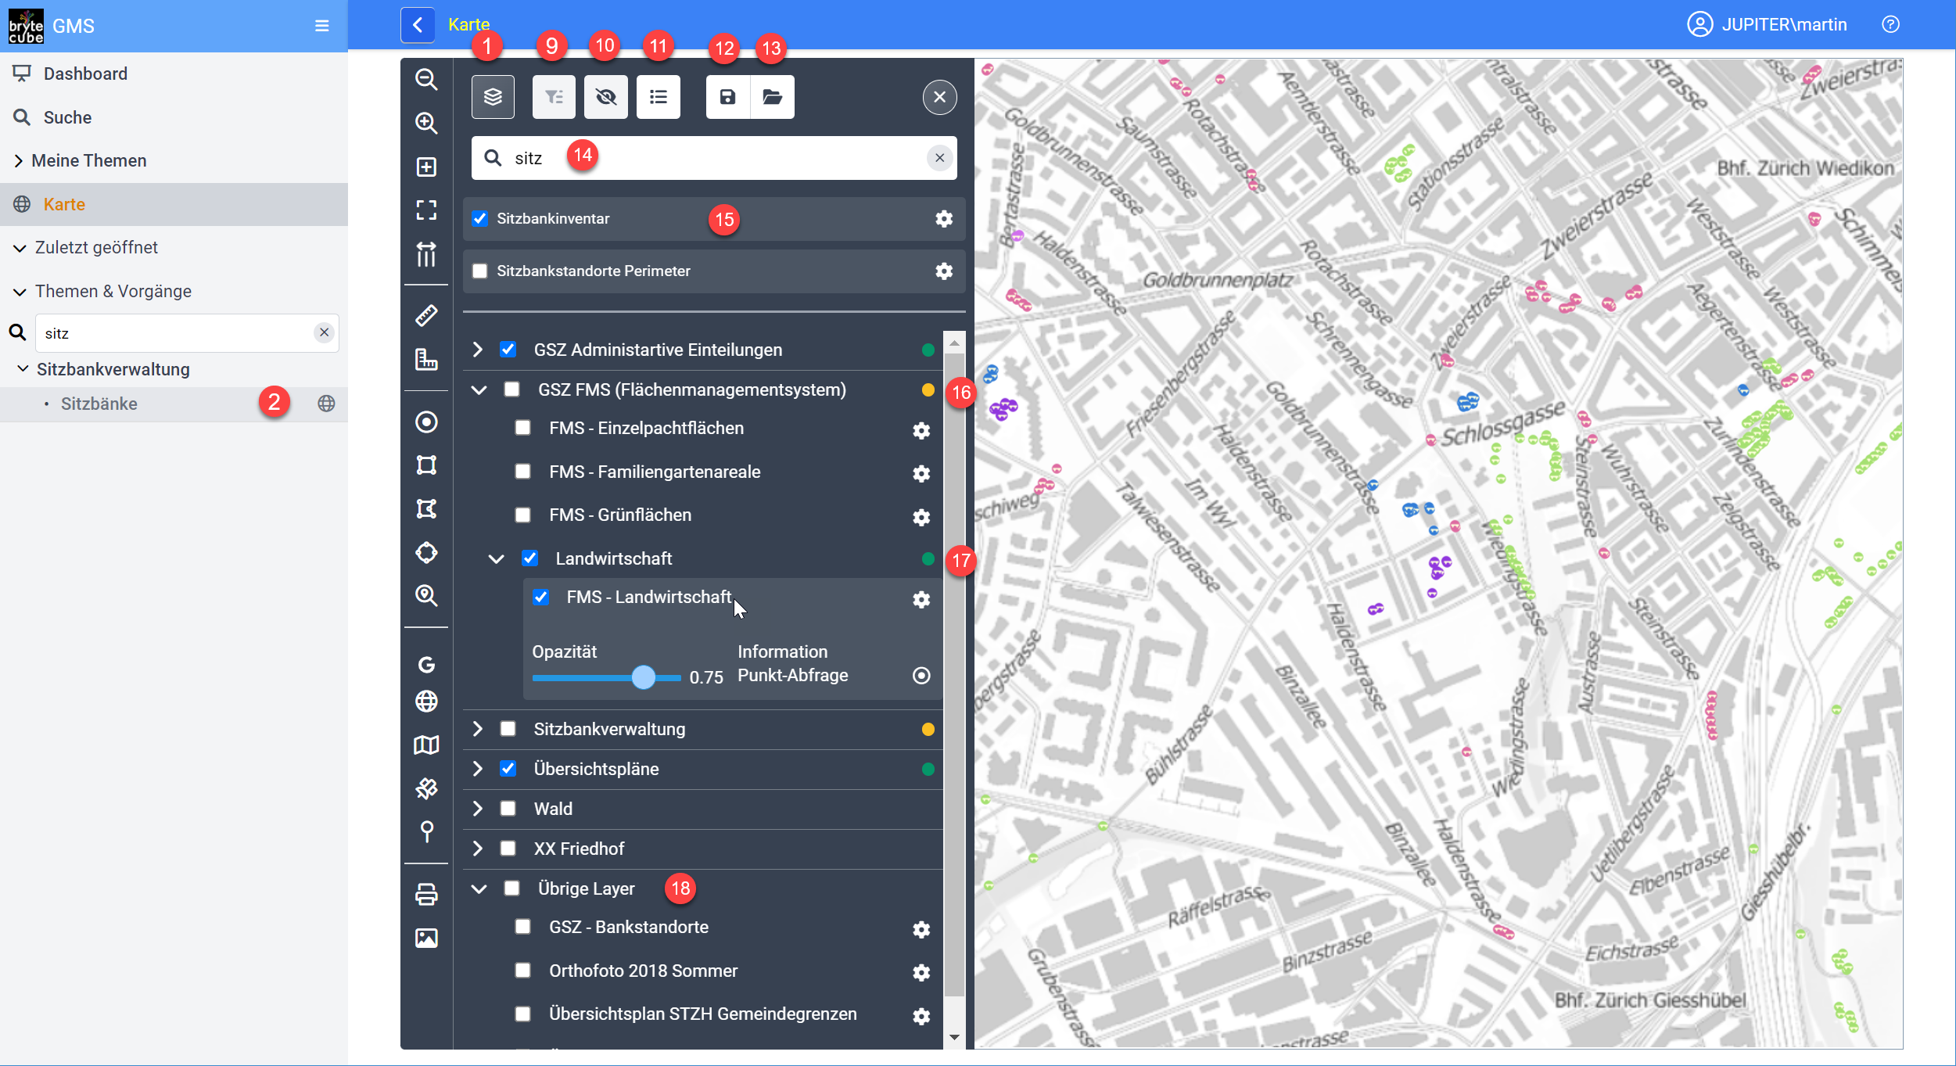The width and height of the screenshot is (1956, 1066).
Task: Enable the Wald layer group
Action: tap(508, 809)
